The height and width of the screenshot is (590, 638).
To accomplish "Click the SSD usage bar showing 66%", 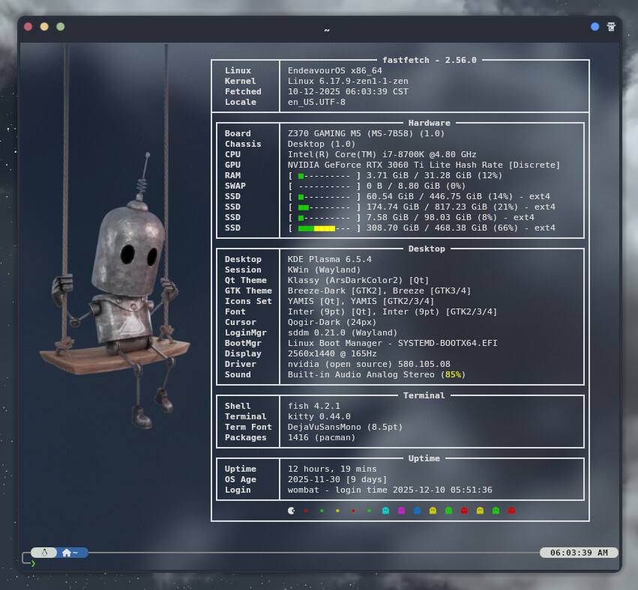I will tap(324, 228).
